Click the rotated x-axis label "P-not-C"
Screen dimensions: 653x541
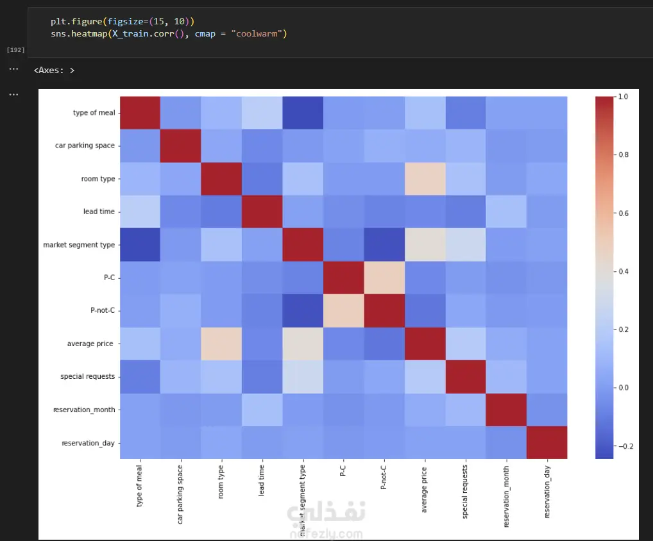coord(383,477)
